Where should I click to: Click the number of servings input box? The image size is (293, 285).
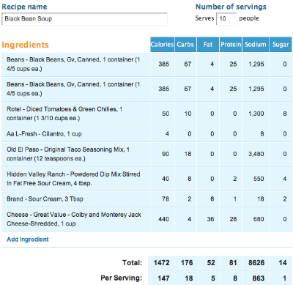pos(226,19)
